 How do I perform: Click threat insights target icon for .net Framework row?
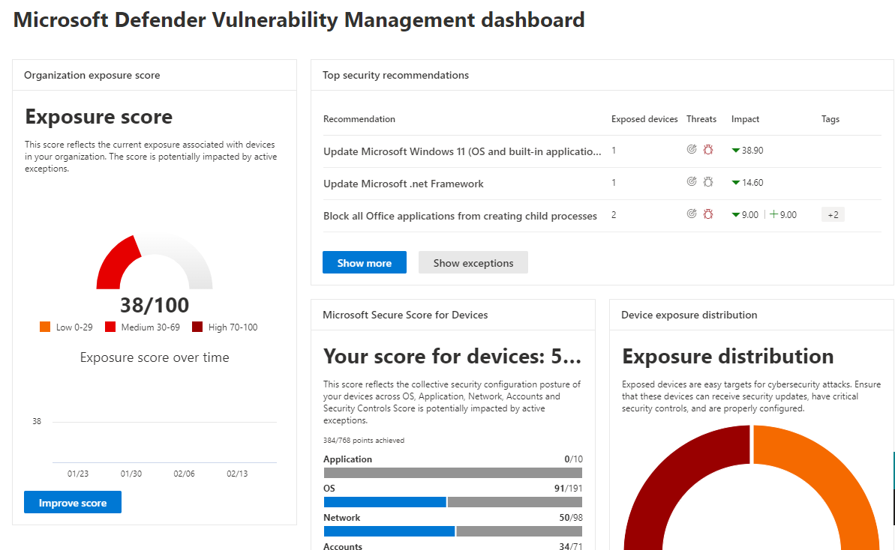point(692,182)
